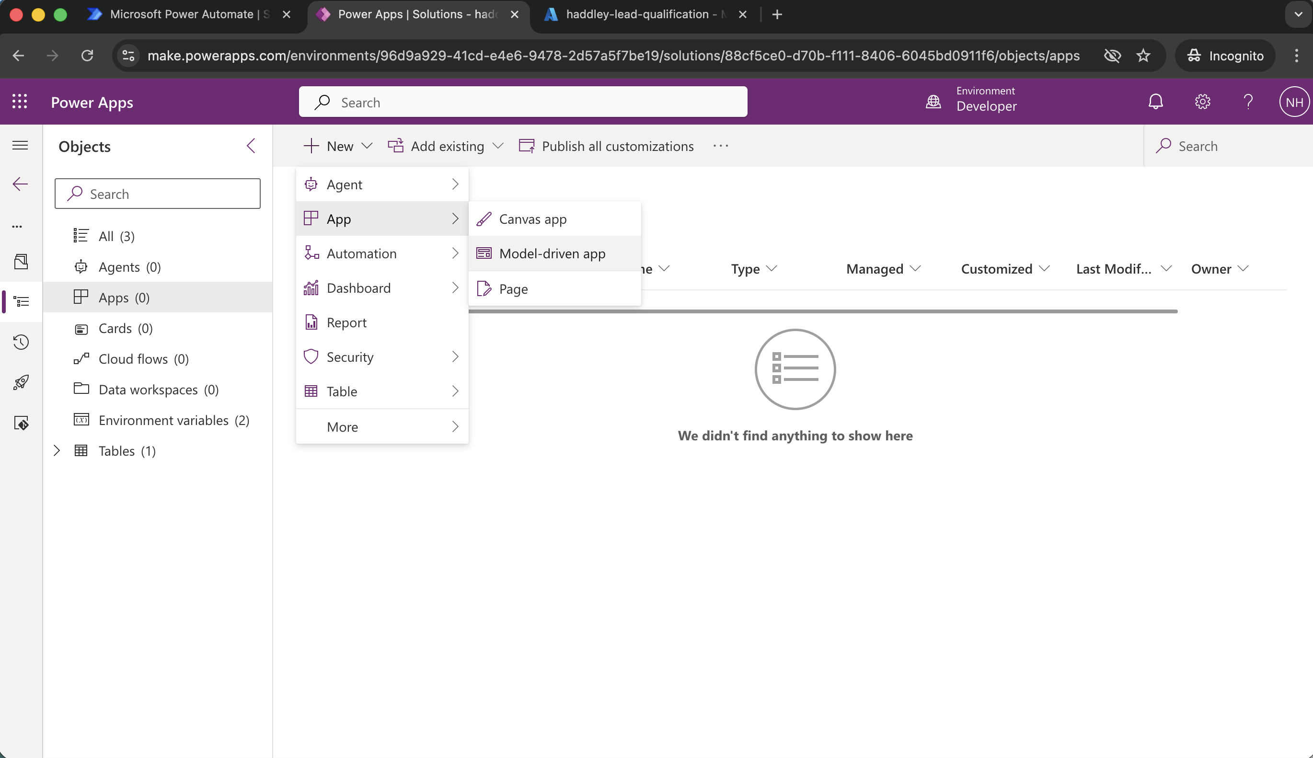Viewport: 1313px width, 758px height.
Task: Open the Add existing dropdown
Action: pyautogui.click(x=446, y=146)
